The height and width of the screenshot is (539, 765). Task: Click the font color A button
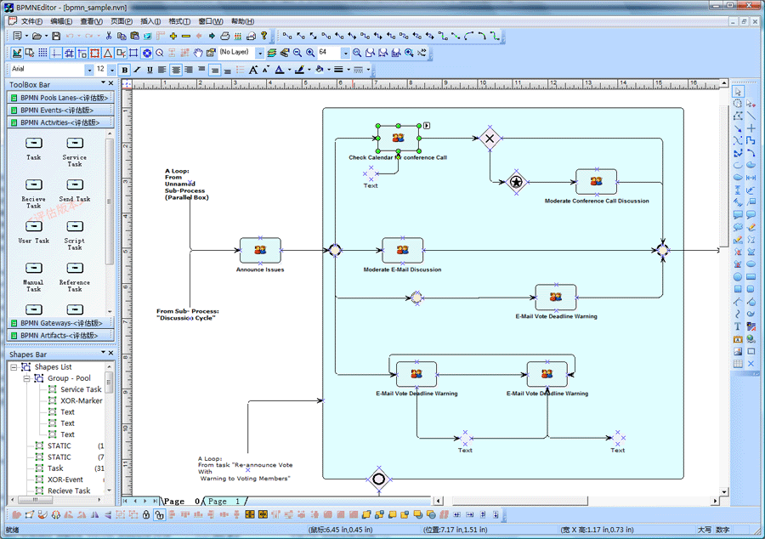[280, 70]
